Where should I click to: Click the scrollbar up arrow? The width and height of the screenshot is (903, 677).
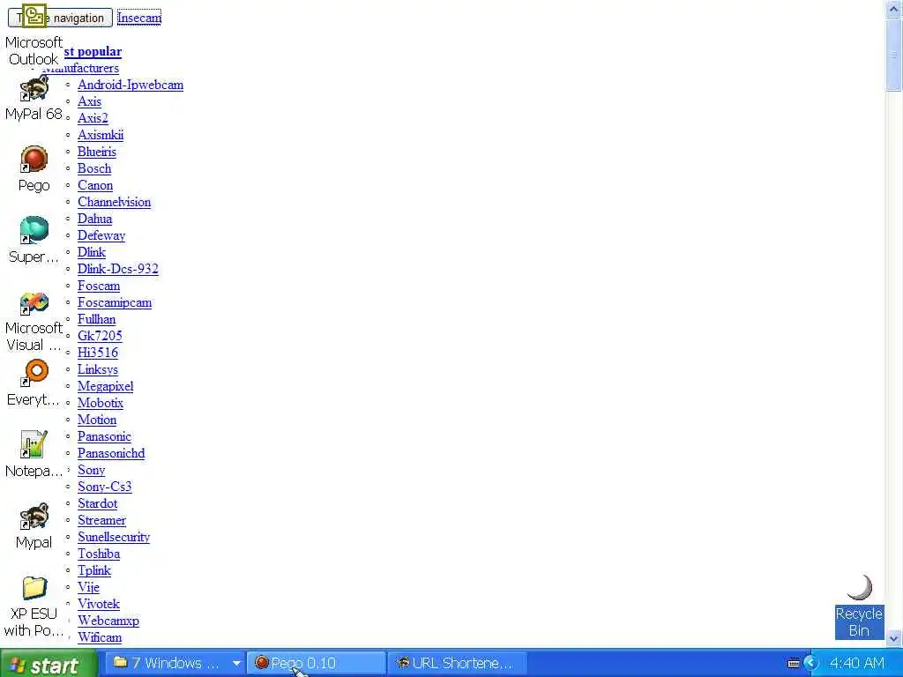(894, 7)
